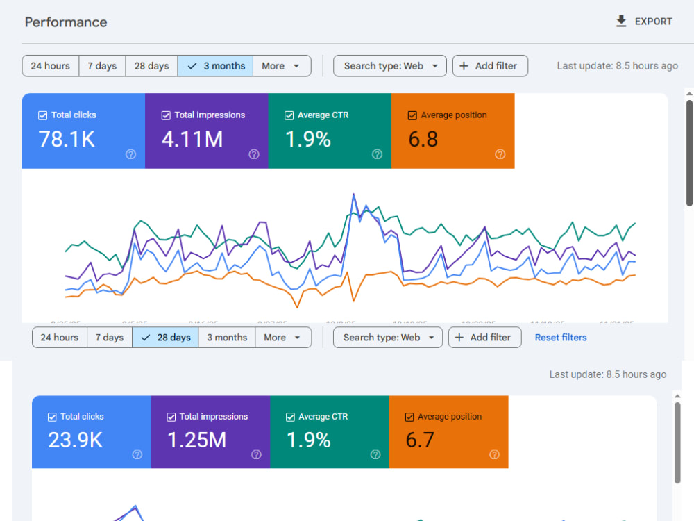
Task: Select 24 hours in top date filter
Action: (51, 66)
